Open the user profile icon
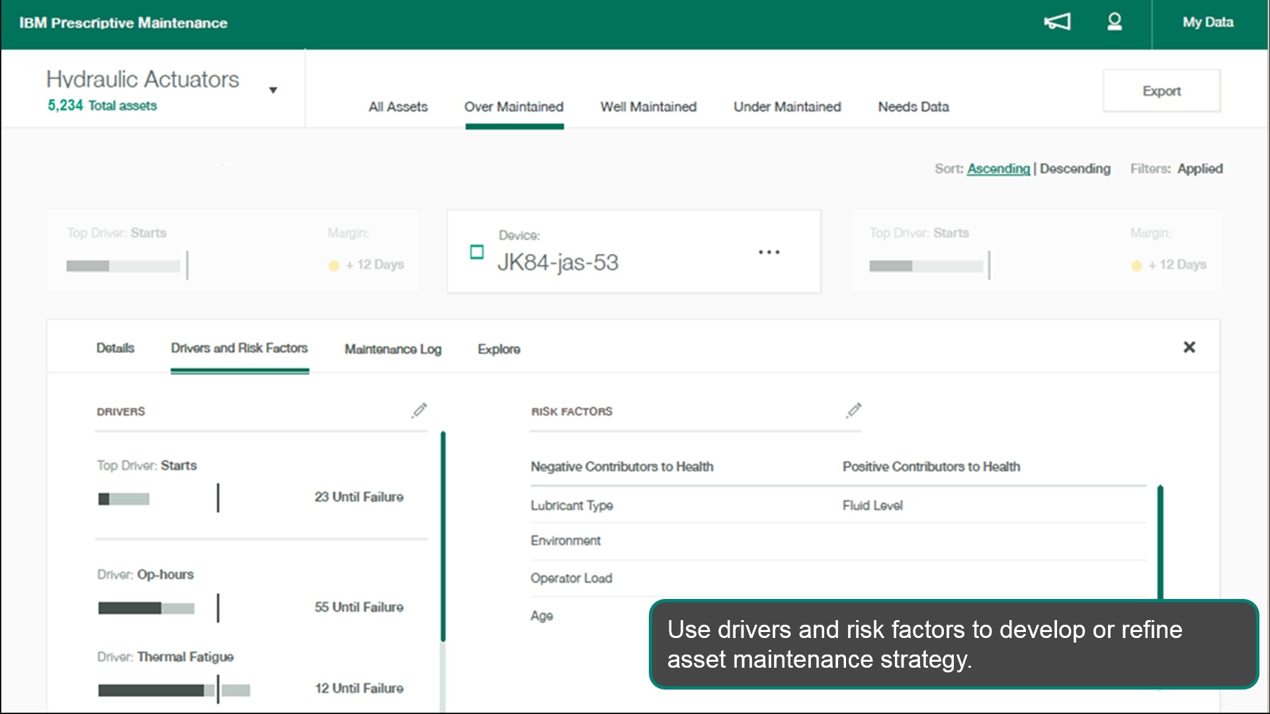Screen dimensions: 1270x714 click(x=1115, y=22)
